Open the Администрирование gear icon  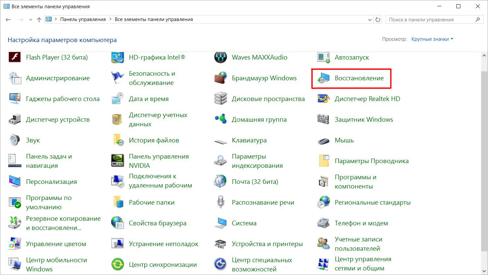tap(14, 78)
